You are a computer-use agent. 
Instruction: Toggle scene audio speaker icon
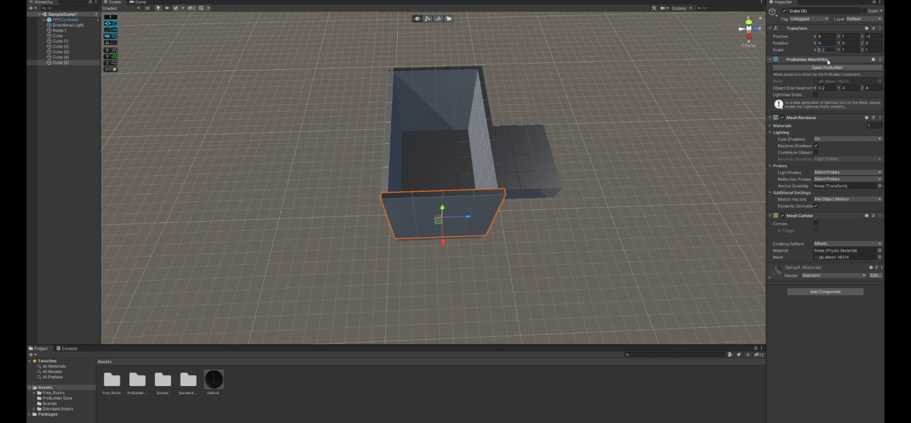[x=167, y=8]
